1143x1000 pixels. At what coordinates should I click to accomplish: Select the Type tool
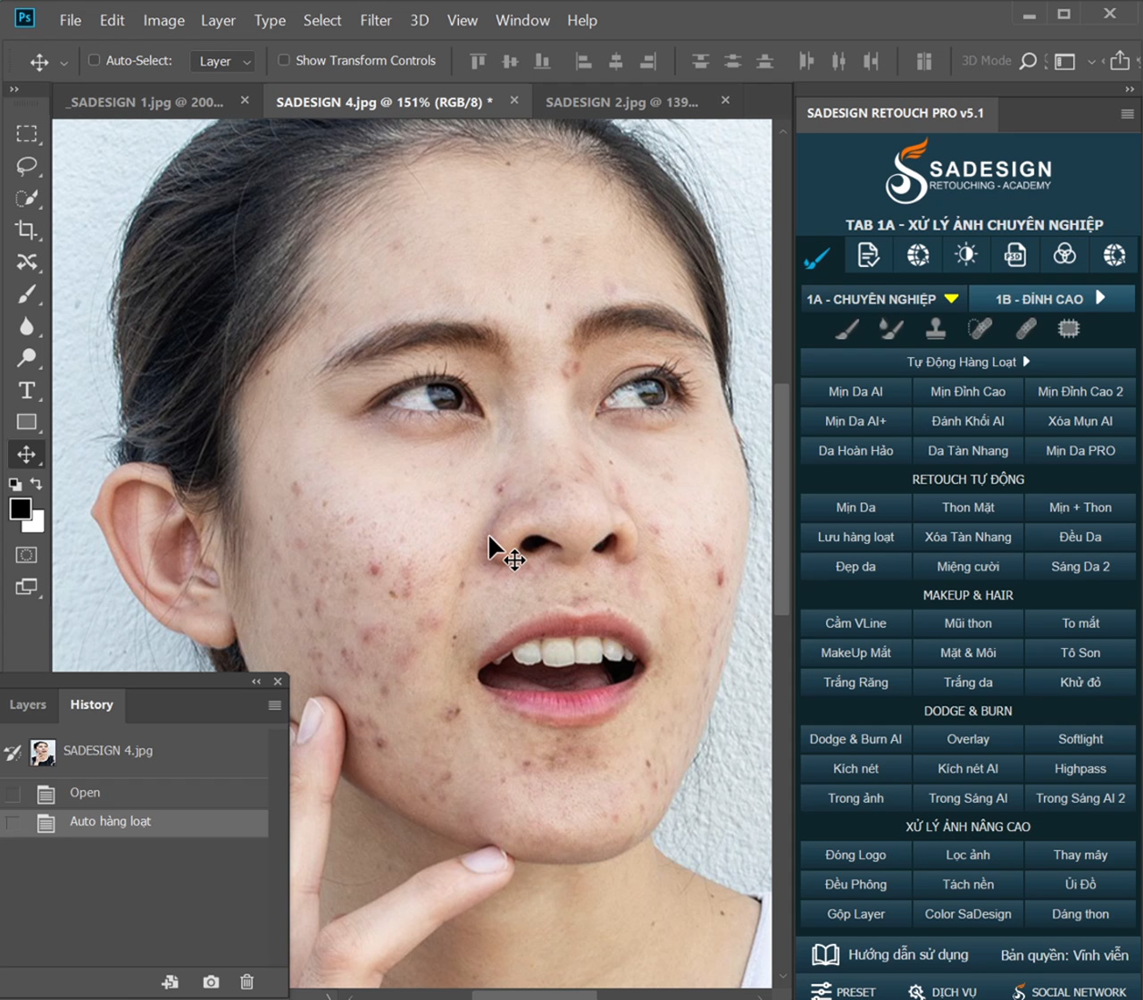point(27,390)
